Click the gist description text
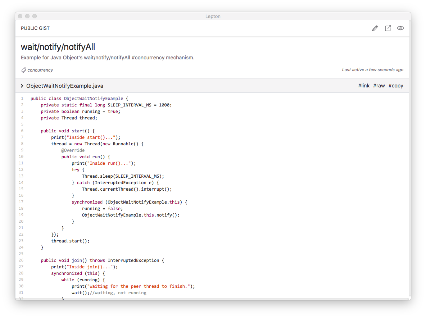426x318 pixels. [108, 58]
